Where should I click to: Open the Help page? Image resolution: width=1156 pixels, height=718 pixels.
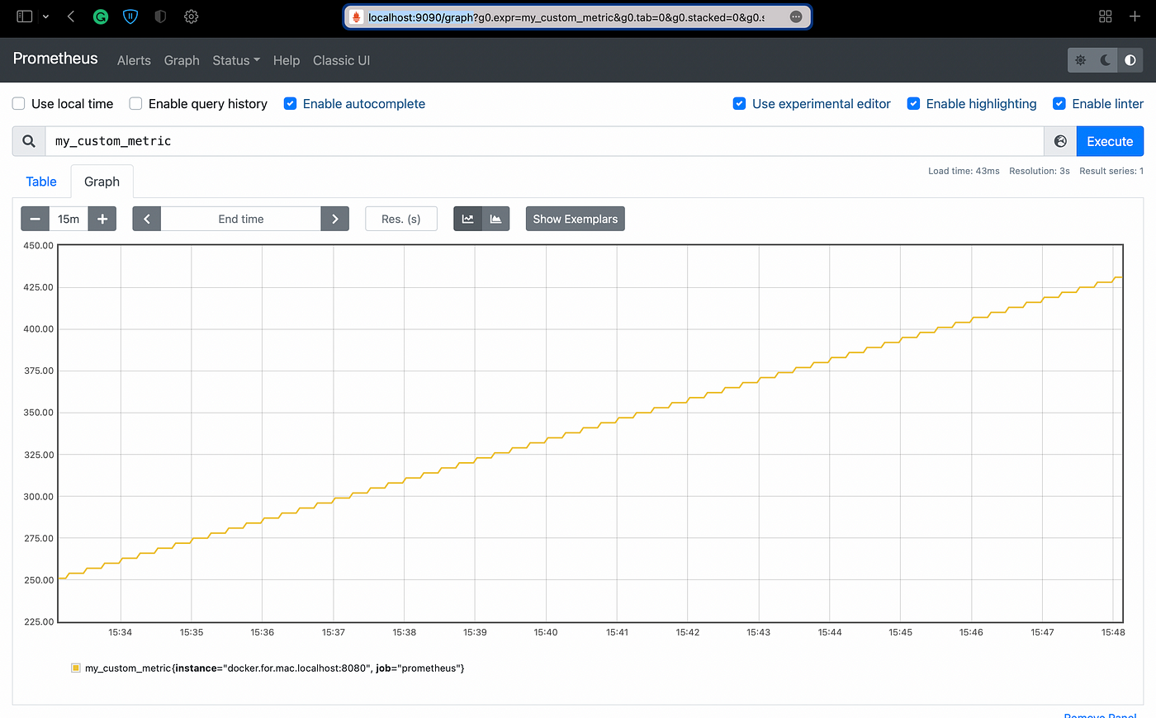click(x=287, y=60)
